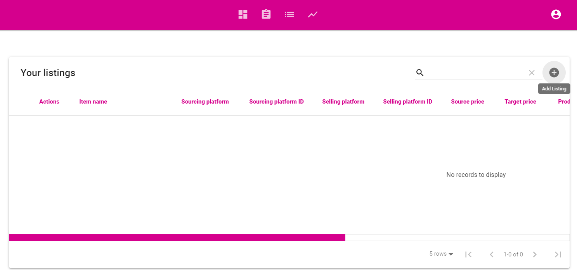The height and width of the screenshot is (270, 577).
Task: Sort by Sourcing platform column
Action: coord(205,102)
